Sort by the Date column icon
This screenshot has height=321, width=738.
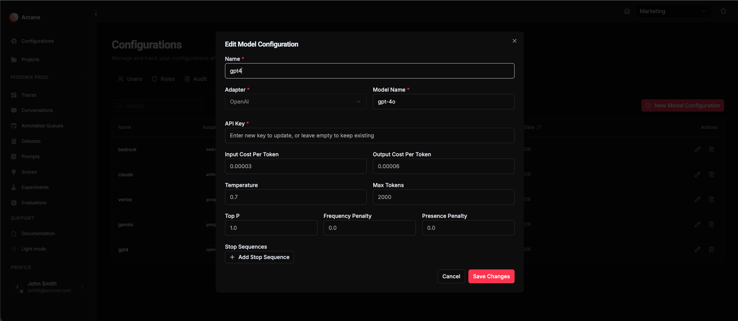click(539, 127)
